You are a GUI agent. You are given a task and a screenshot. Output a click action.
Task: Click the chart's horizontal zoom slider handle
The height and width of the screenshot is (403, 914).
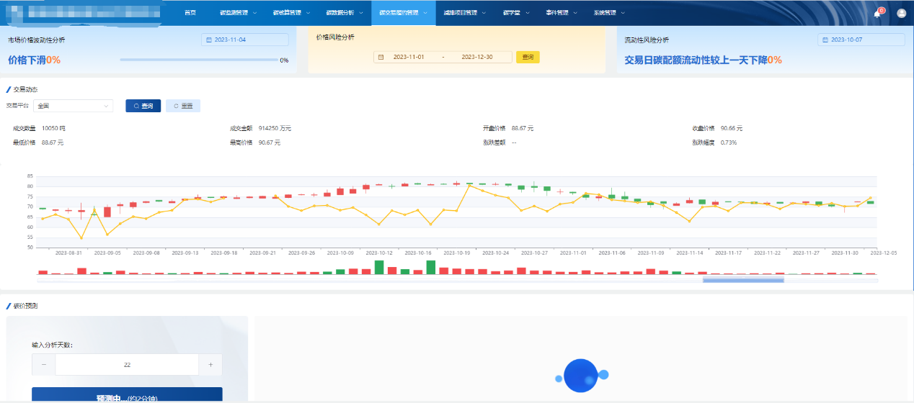tap(742, 280)
